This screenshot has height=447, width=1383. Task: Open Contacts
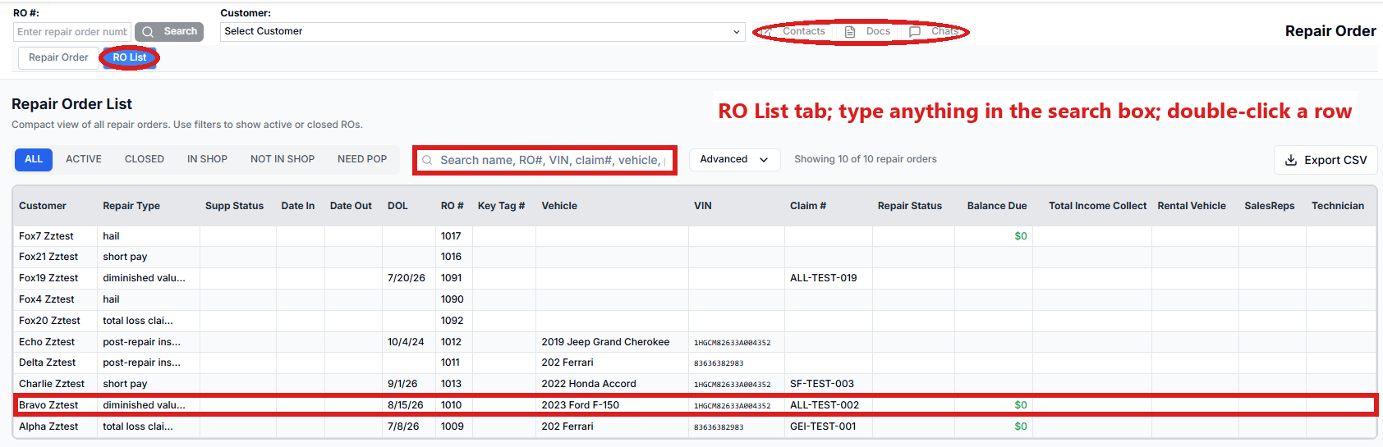tap(793, 32)
